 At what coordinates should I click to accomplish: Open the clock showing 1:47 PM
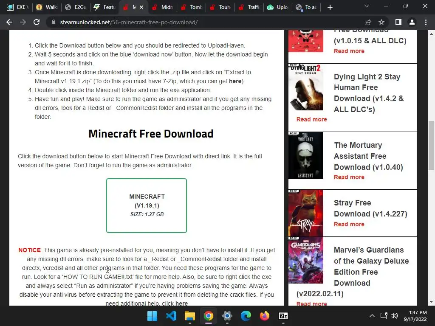tap(415, 316)
